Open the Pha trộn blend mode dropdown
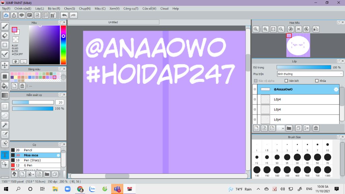The image size is (345, 194). (310, 74)
